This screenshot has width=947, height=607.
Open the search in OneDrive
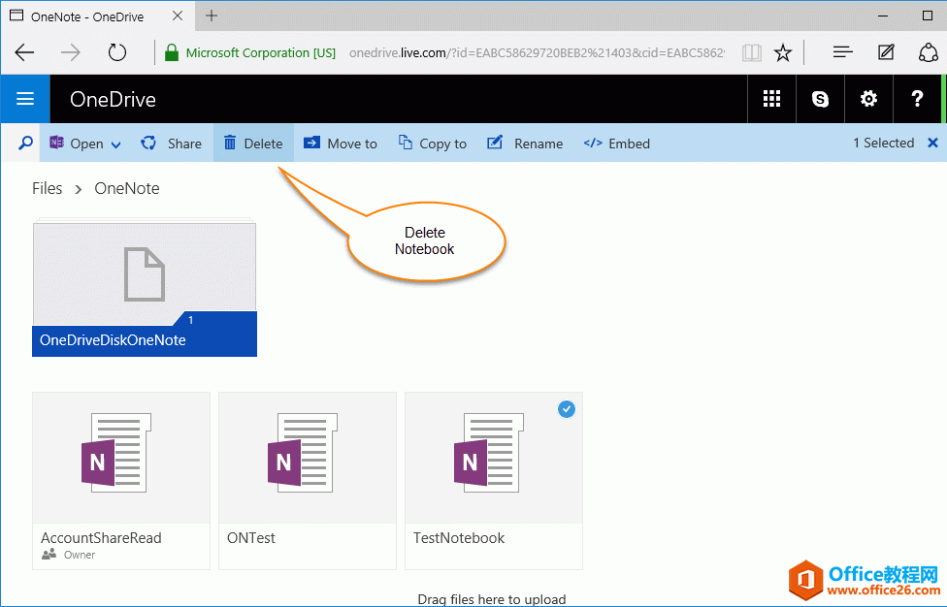[x=24, y=143]
